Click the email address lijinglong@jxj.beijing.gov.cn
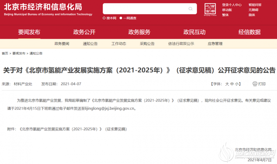The height and width of the screenshot is (164, 277). point(109,108)
